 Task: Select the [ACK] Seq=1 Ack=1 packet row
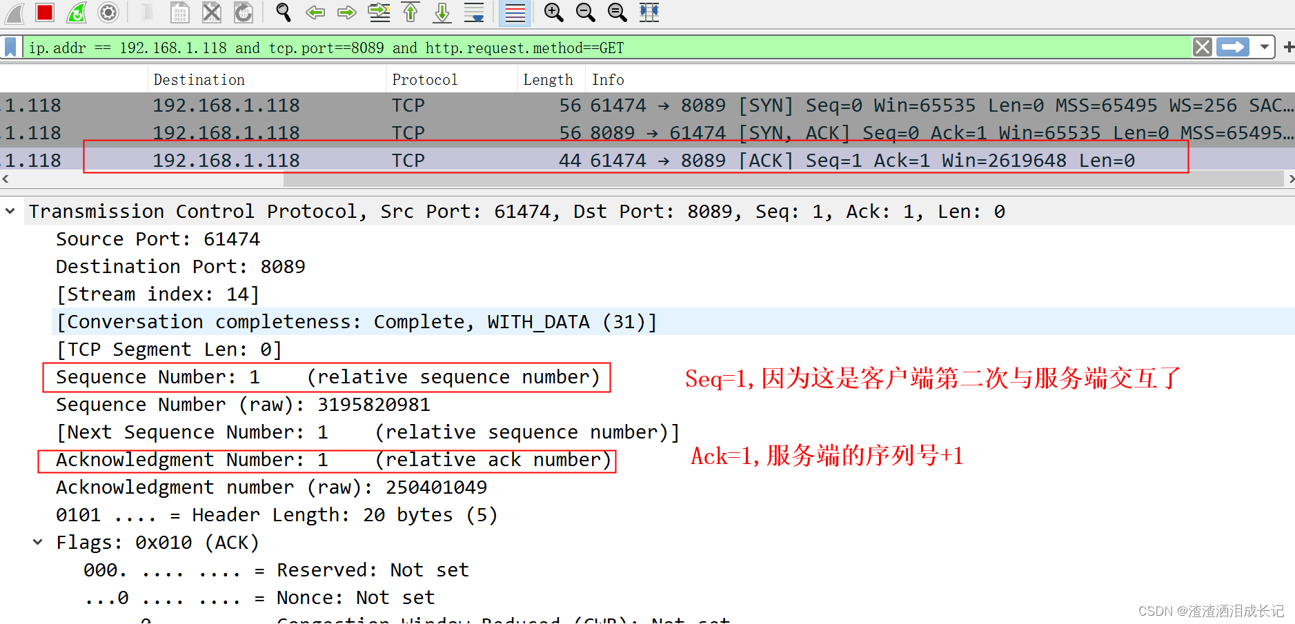click(647, 161)
